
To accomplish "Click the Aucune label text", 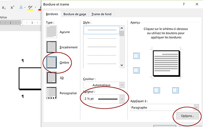I will [x=65, y=32].
